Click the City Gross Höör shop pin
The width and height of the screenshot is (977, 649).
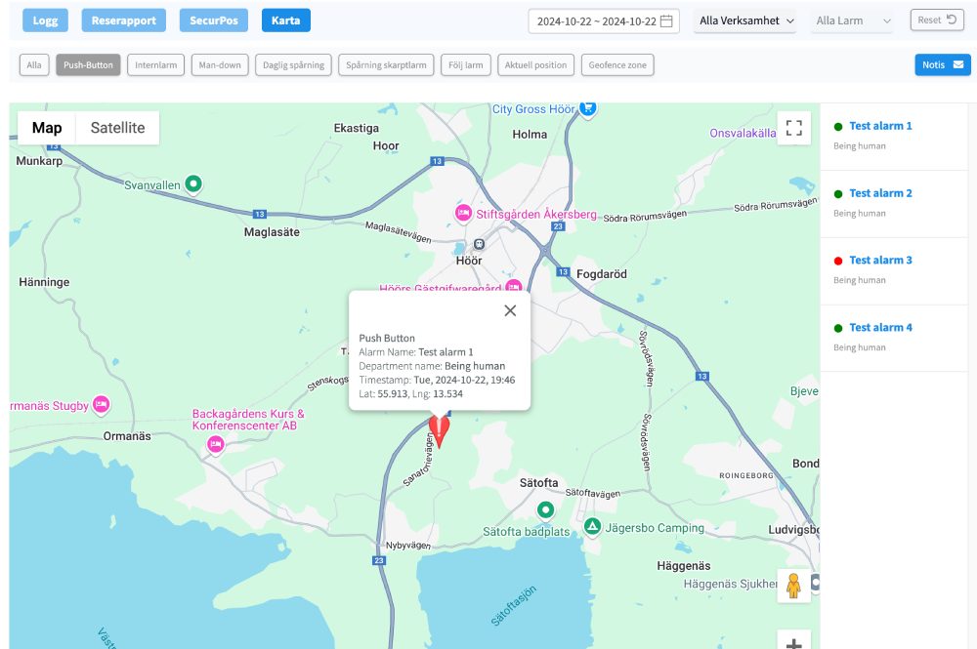click(x=587, y=107)
